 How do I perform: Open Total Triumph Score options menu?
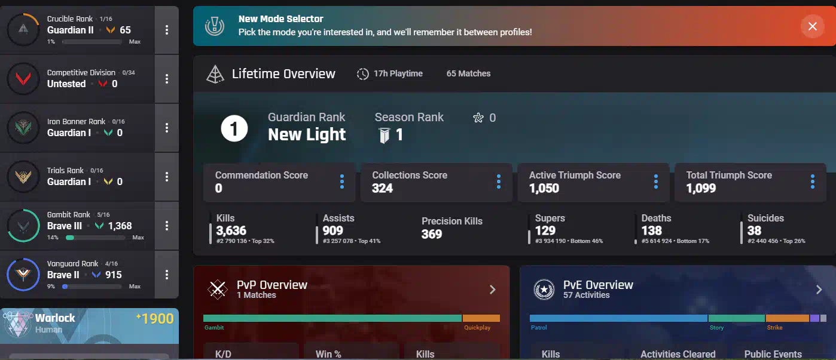tap(813, 181)
